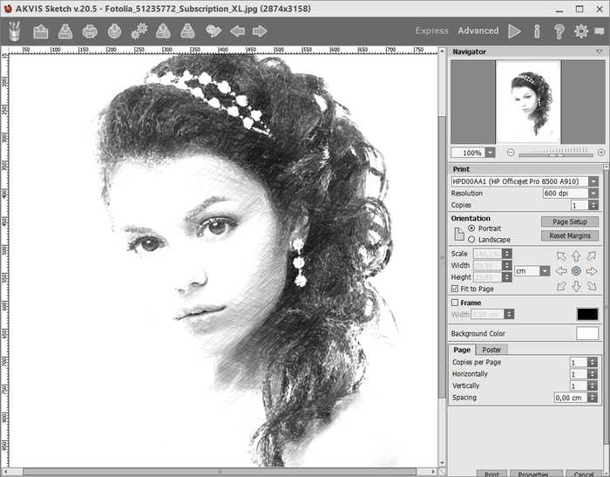Open the Resolution 600 dpi dropdown
This screenshot has width=610, height=477.
593,193
